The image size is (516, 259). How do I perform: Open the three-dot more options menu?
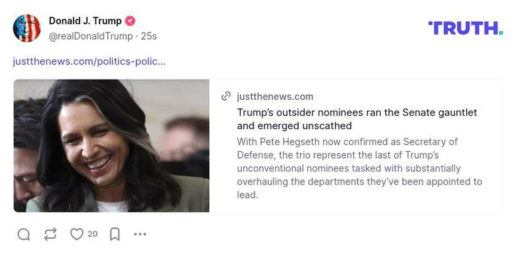140,234
